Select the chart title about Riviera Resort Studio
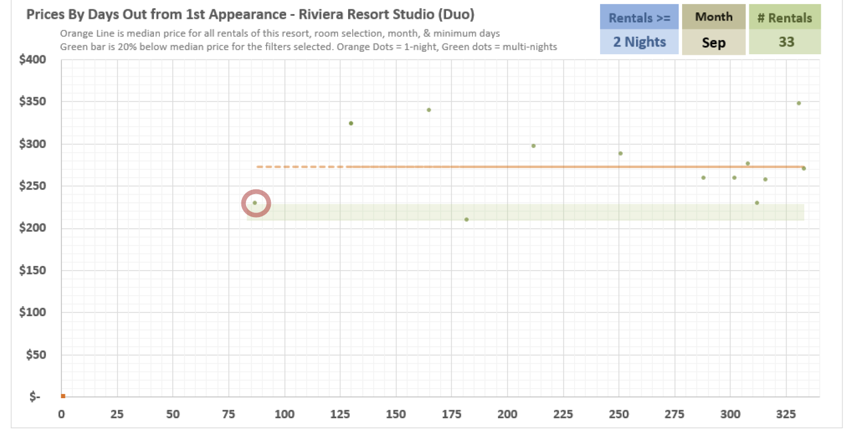Screen dimensions: 858x433 250,14
